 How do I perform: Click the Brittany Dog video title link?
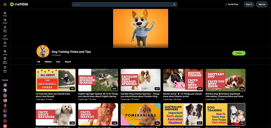[224, 95]
